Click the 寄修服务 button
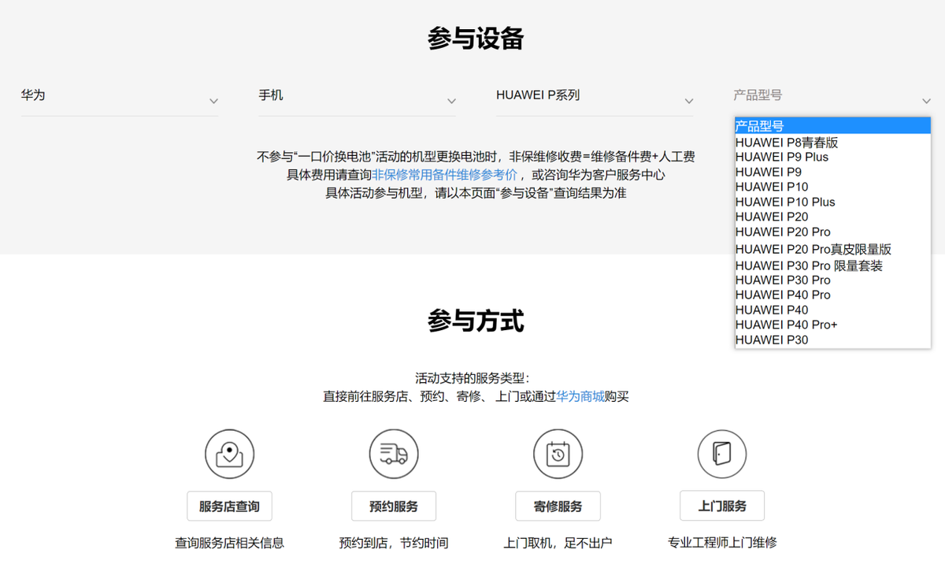This screenshot has height=568, width=945. pyautogui.click(x=558, y=506)
